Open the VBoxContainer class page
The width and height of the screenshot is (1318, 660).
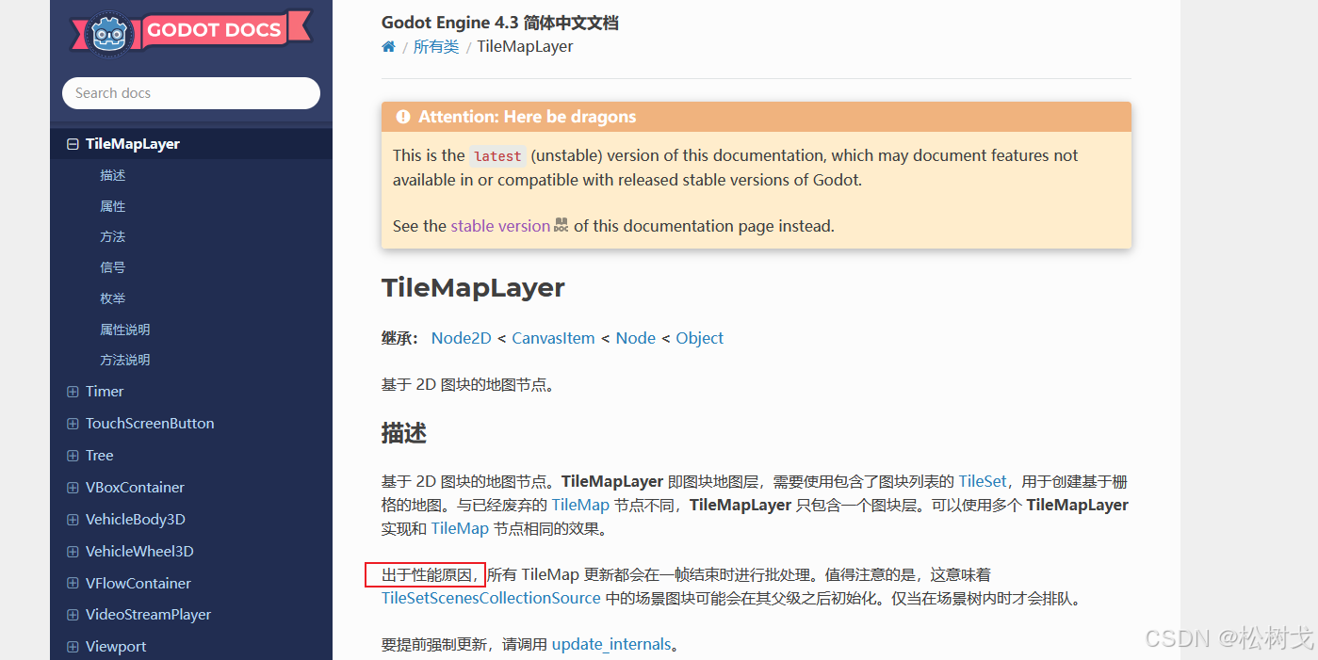tap(135, 488)
